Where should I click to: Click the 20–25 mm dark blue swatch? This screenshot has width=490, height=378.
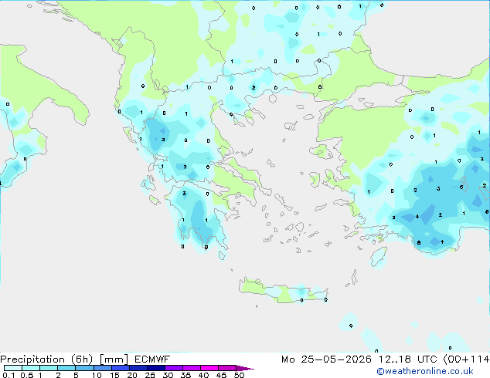coord(138,368)
